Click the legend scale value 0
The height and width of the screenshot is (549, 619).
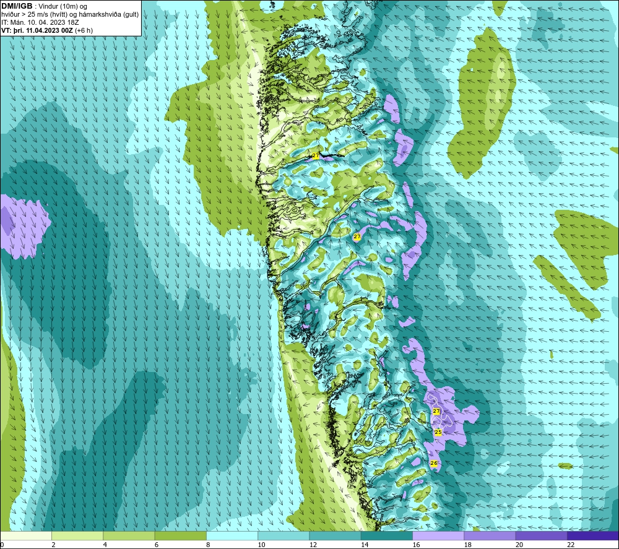(x=2, y=545)
